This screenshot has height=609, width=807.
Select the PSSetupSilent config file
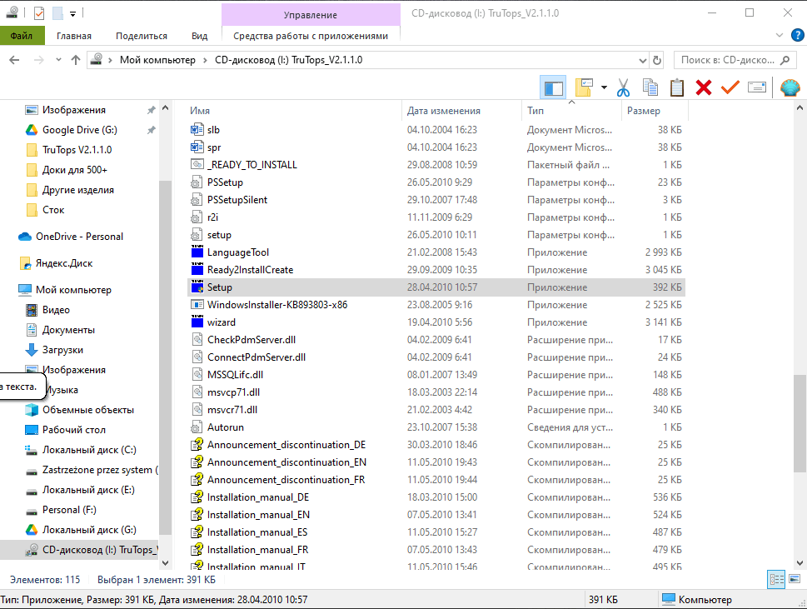click(436, 200)
